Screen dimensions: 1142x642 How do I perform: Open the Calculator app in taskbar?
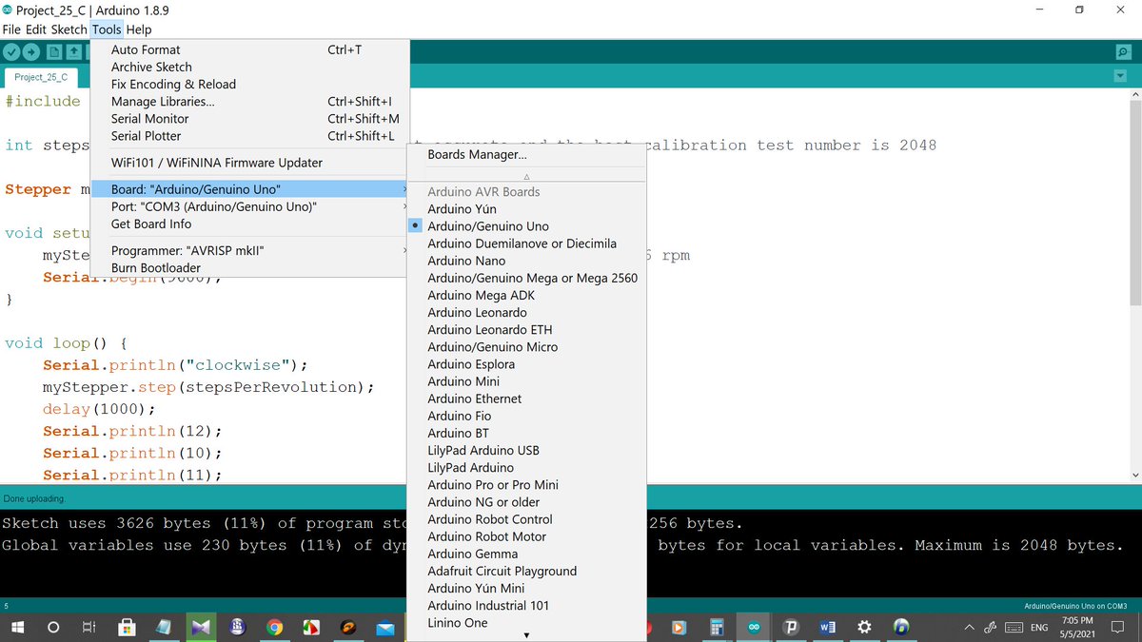click(717, 628)
